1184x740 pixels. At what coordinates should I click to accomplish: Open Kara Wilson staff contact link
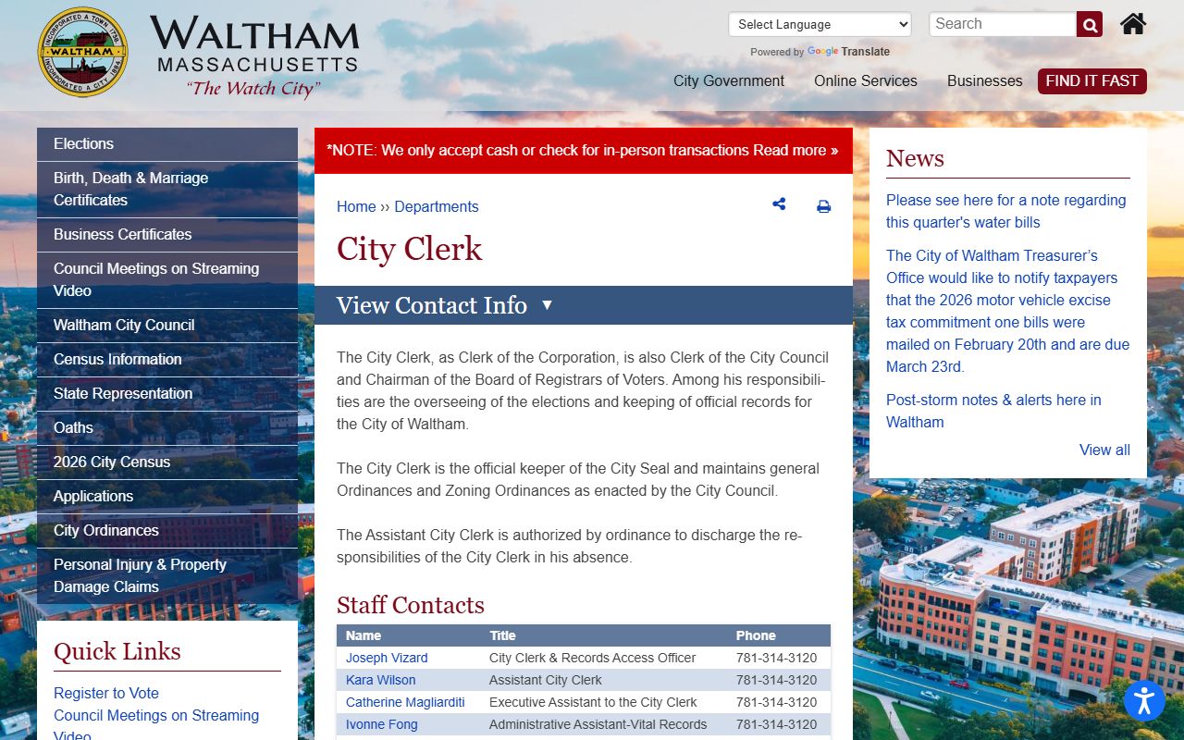point(381,680)
